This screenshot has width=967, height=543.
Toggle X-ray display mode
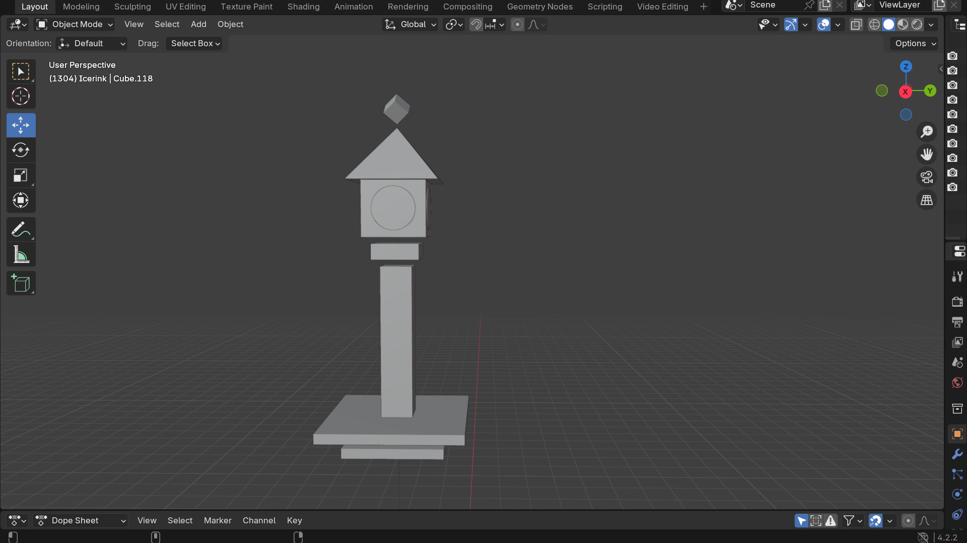856,25
